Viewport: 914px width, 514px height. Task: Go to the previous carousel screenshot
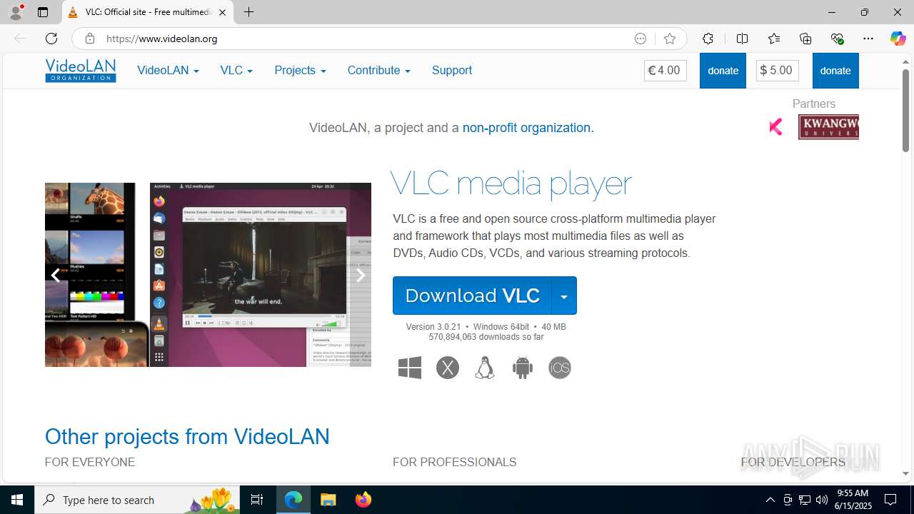tap(55, 275)
